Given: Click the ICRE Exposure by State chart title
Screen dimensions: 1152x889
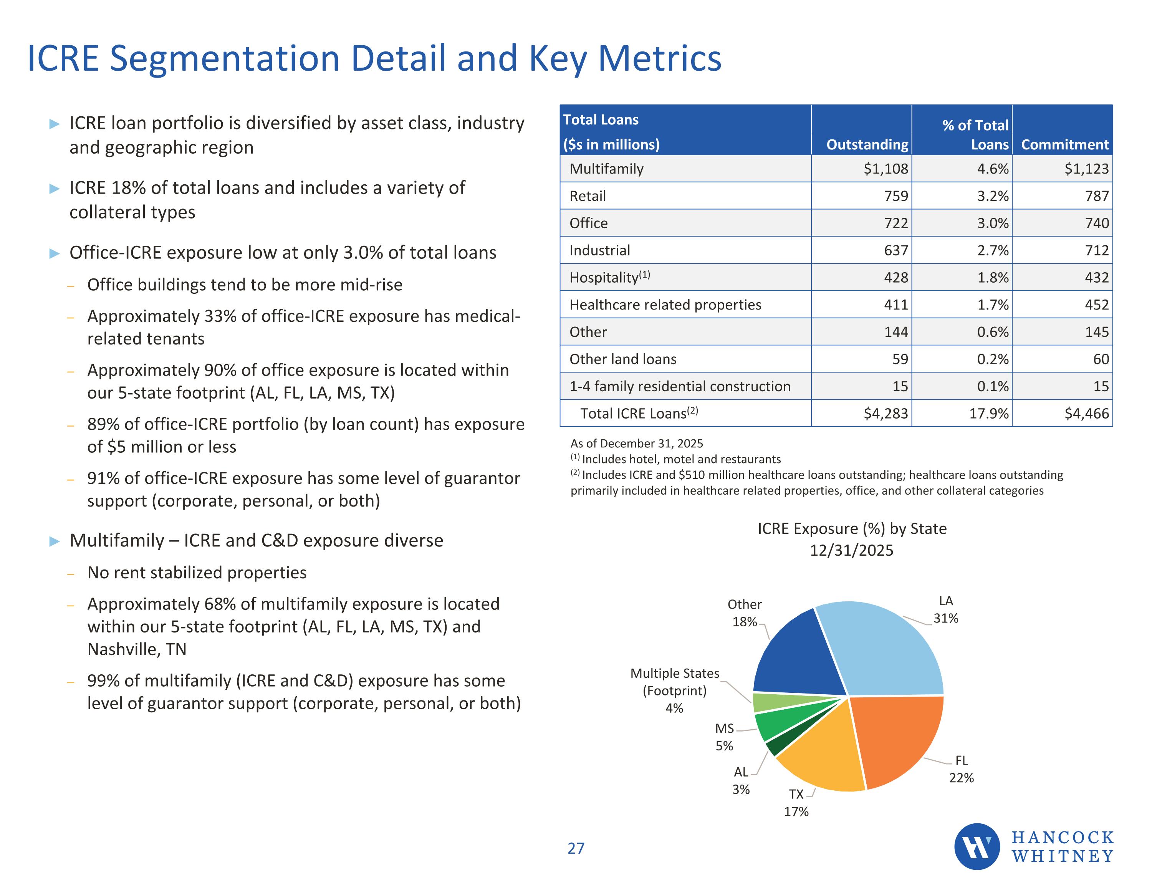Looking at the screenshot, I should coord(851,539).
